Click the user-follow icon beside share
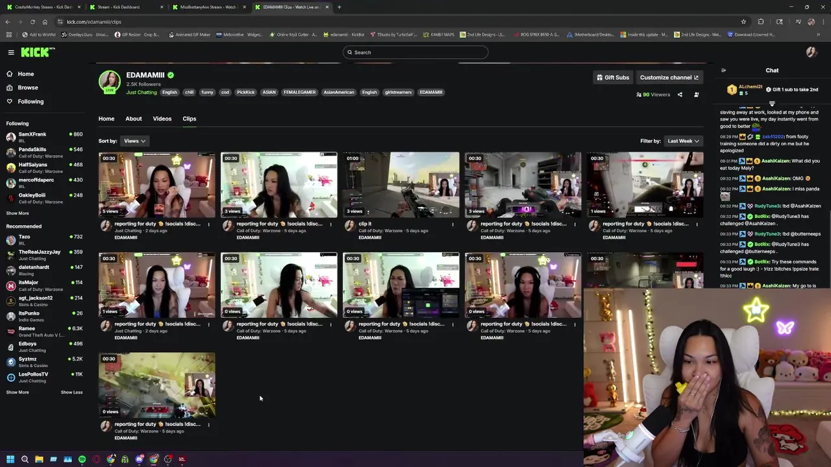This screenshot has height=467, width=831. [x=697, y=95]
